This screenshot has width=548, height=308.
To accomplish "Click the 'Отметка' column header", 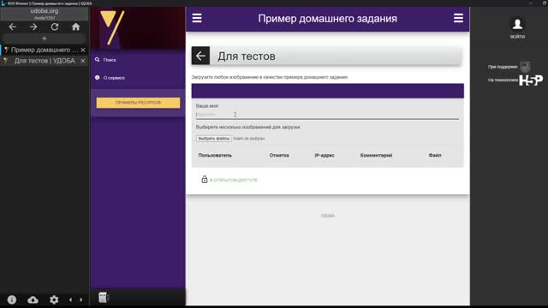I will pos(279,156).
